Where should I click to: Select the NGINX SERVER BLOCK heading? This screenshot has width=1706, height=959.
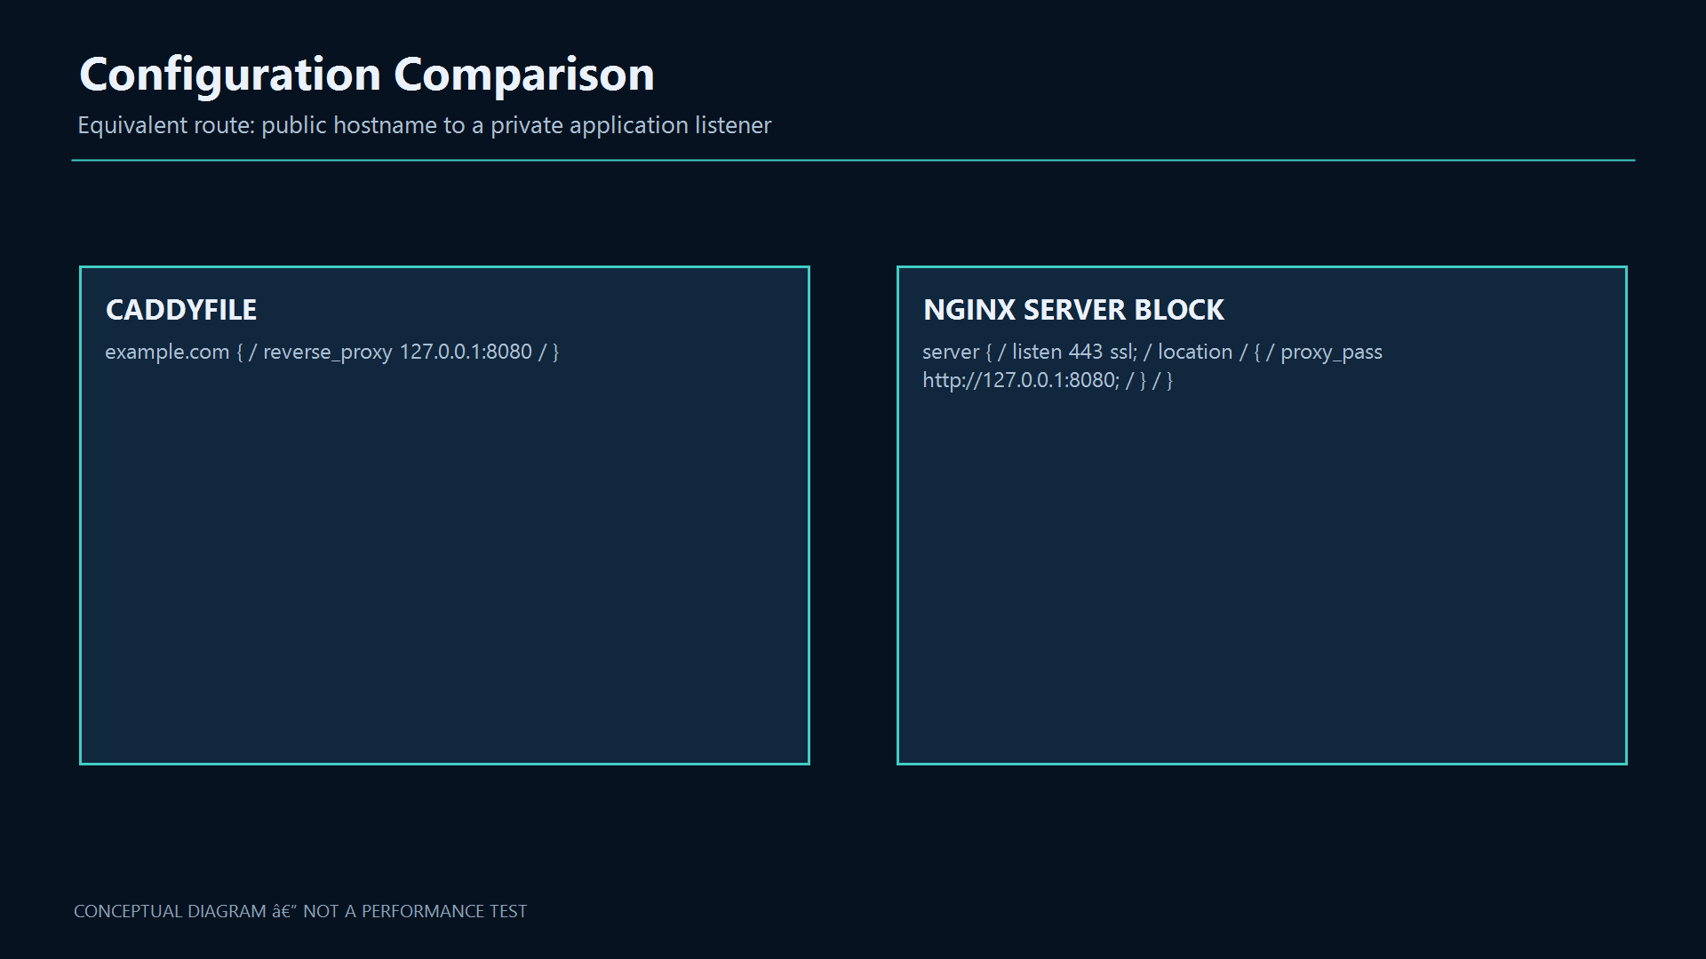click(1073, 310)
